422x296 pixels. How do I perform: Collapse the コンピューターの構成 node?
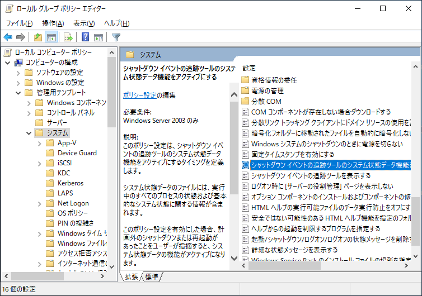tap(8, 63)
